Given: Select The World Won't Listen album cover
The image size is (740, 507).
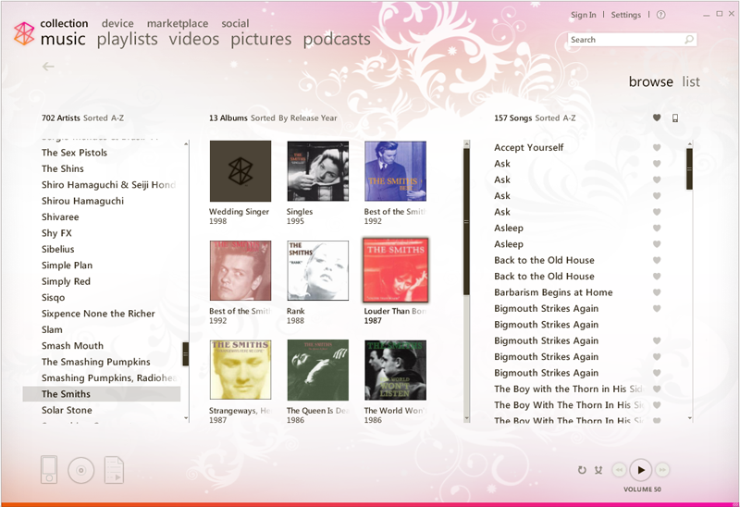Looking at the screenshot, I should [395, 370].
